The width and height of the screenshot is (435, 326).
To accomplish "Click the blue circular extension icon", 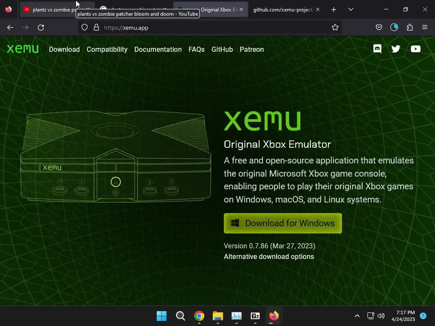I will click(x=394, y=28).
